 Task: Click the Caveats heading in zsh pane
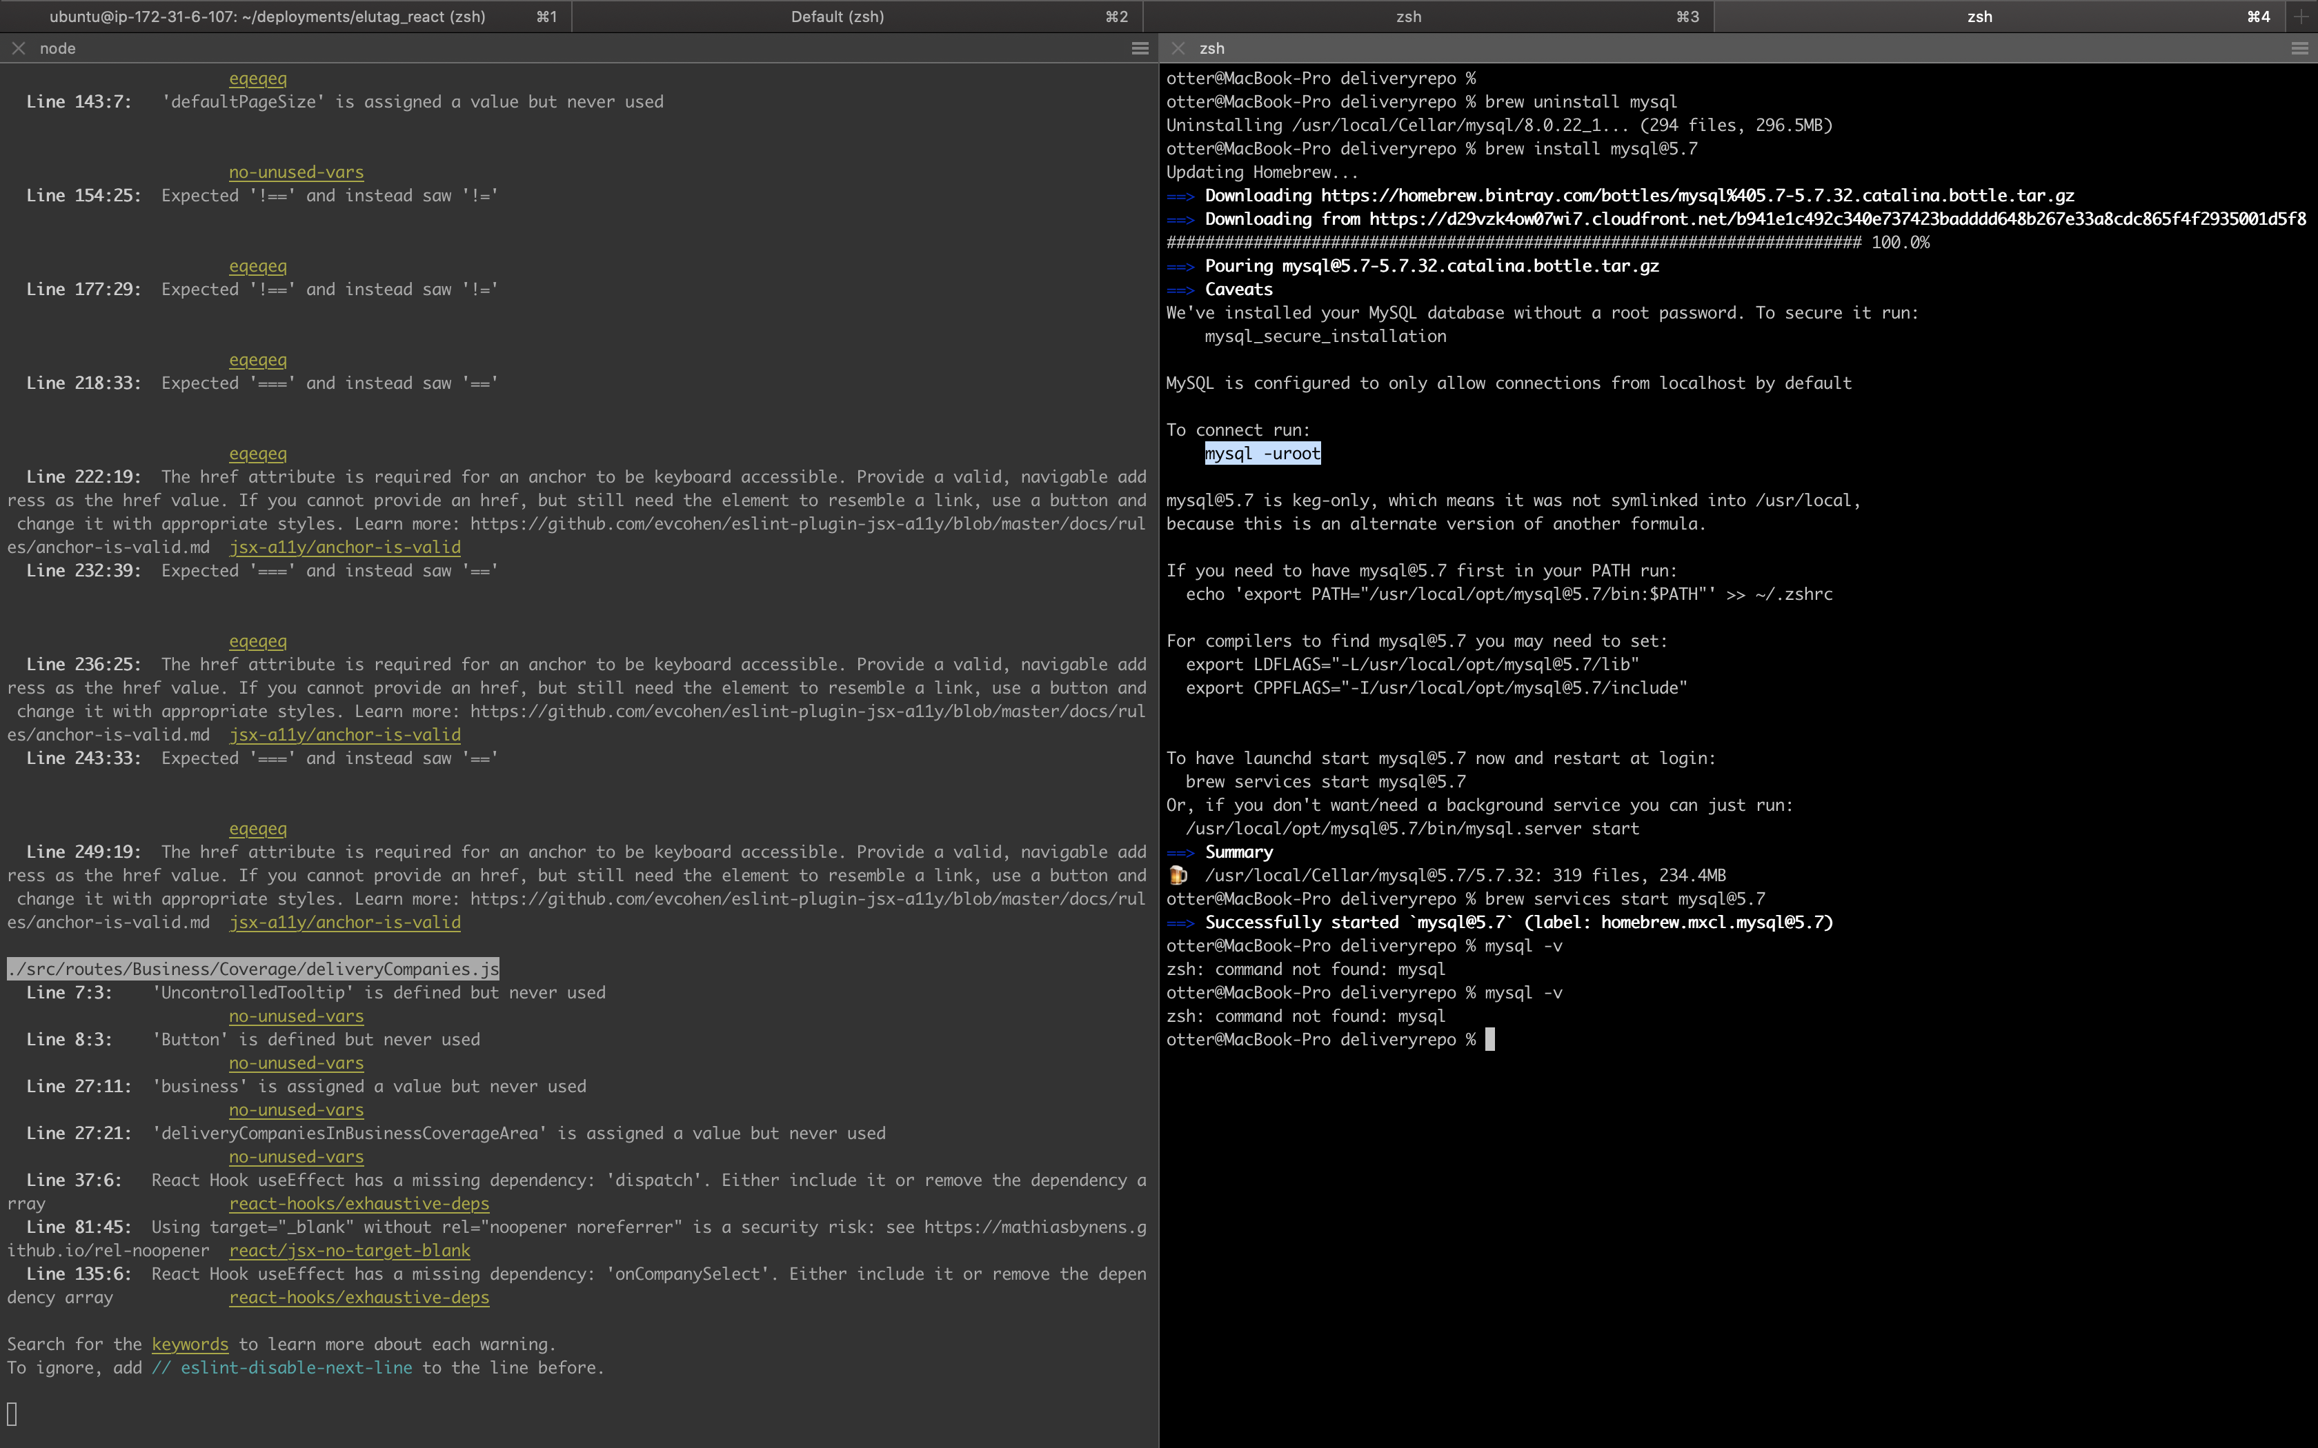pos(1238,290)
